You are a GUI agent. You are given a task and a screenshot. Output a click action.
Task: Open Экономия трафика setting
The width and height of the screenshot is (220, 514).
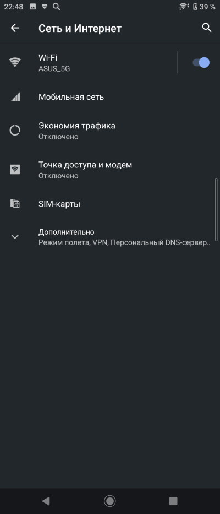point(110,131)
